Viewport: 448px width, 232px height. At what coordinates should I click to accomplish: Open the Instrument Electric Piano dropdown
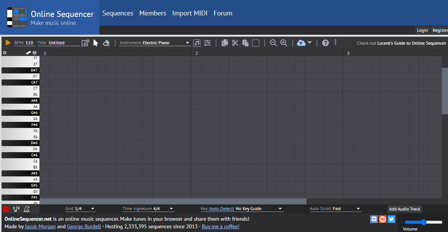point(155,43)
